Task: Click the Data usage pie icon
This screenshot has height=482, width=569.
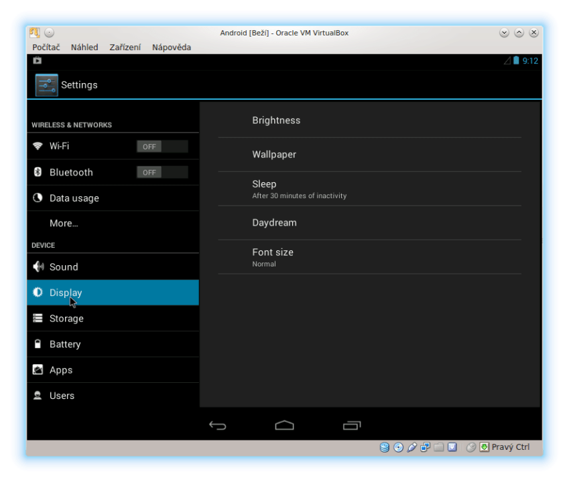Action: coord(38,198)
